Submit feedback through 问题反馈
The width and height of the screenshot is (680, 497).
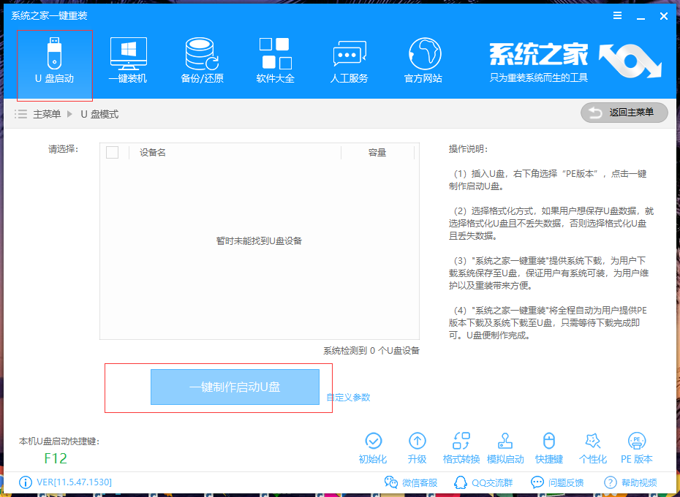tap(560, 482)
